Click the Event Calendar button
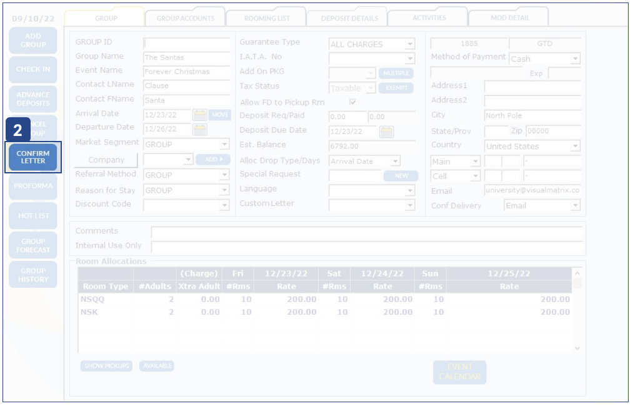The image size is (633, 406). click(459, 372)
